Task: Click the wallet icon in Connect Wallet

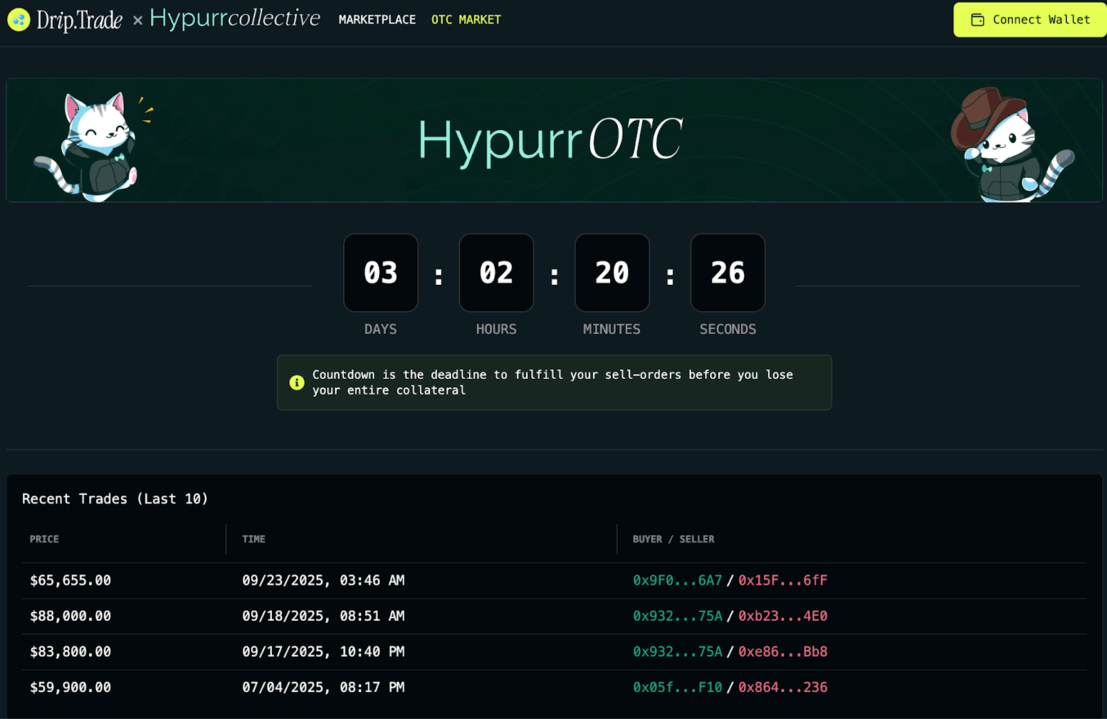Action: [978, 20]
